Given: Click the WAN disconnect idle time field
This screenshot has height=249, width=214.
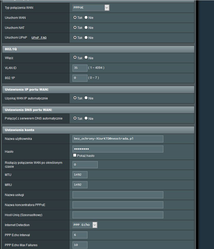Looking at the screenshot, I should pyautogui.click(x=85, y=165).
